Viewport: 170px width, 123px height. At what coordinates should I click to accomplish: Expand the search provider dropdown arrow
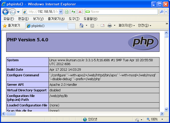[x=166, y=12]
